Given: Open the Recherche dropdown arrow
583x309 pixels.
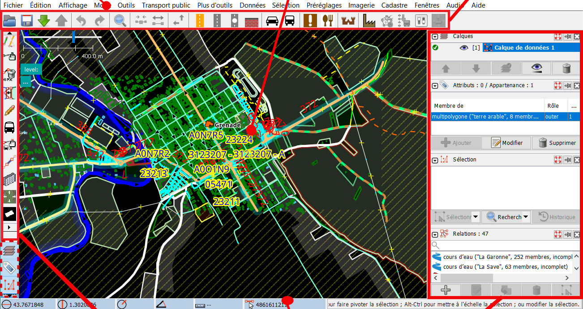Looking at the screenshot, I should 526,217.
